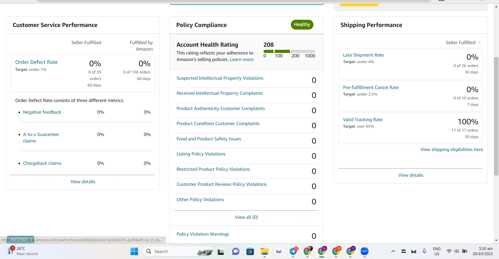Image resolution: width=499 pixels, height=259 pixels.
Task: Click the search magnifier in the taskbar
Action: [x=149, y=251]
